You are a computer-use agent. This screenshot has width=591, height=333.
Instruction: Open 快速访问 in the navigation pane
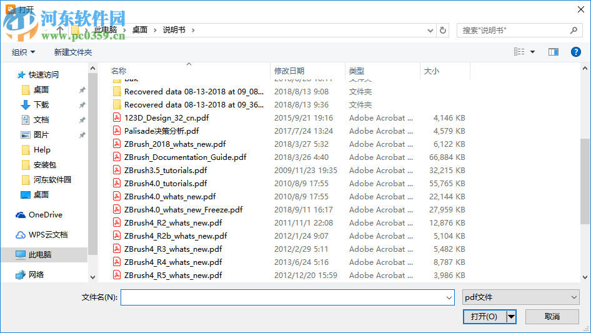tap(43, 75)
